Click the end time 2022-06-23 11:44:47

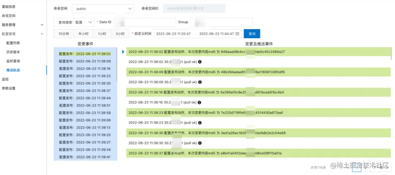(x=217, y=34)
